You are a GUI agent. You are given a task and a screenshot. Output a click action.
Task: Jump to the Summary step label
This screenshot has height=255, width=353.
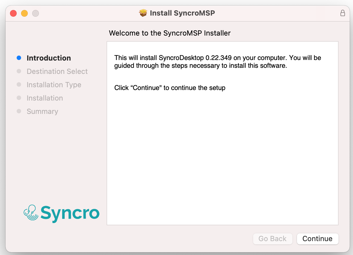pyautogui.click(x=42, y=111)
